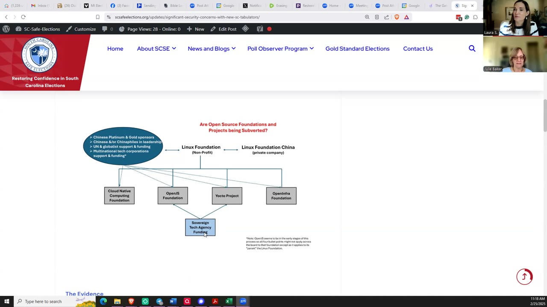
Task: Open File Explorer from the taskbar
Action: pos(117,301)
